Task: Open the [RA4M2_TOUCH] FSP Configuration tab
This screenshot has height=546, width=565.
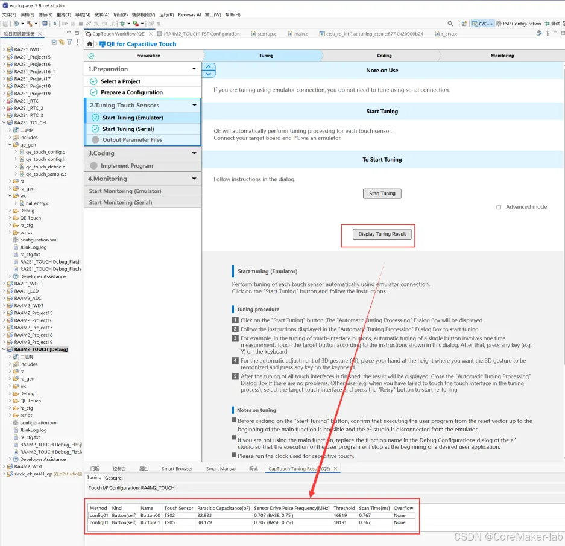Action: 198,34
